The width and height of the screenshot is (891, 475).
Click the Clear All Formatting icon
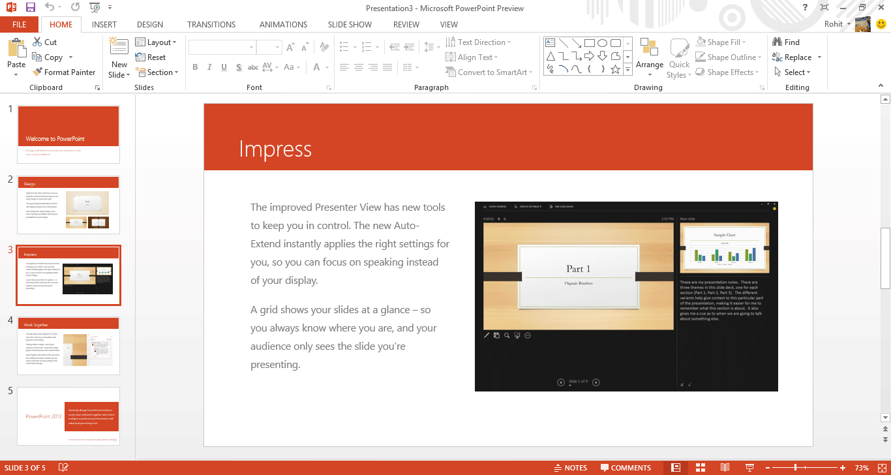pyautogui.click(x=324, y=48)
